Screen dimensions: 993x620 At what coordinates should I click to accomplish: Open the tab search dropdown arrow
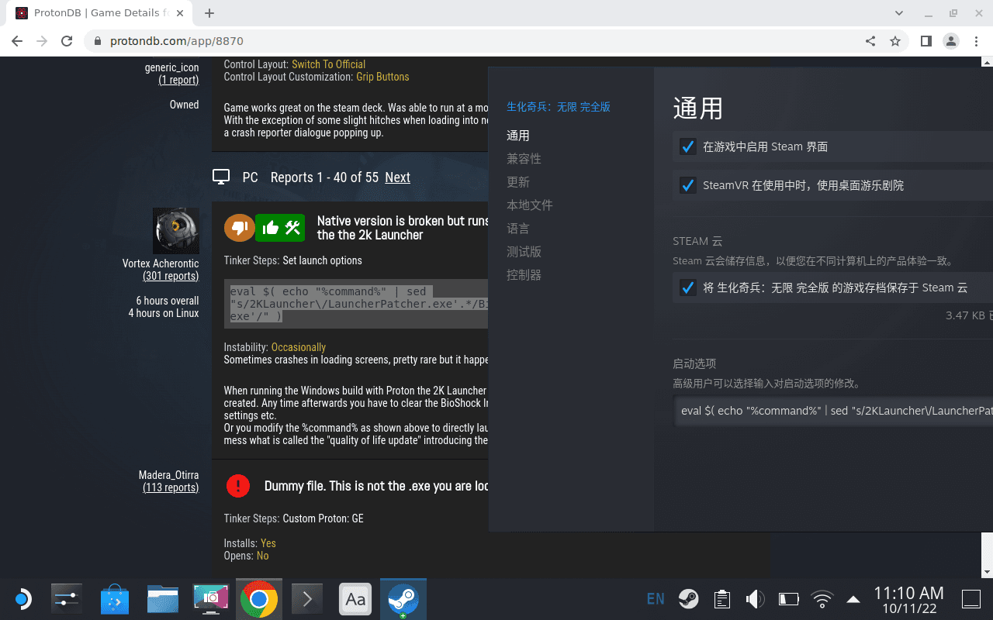point(899,13)
